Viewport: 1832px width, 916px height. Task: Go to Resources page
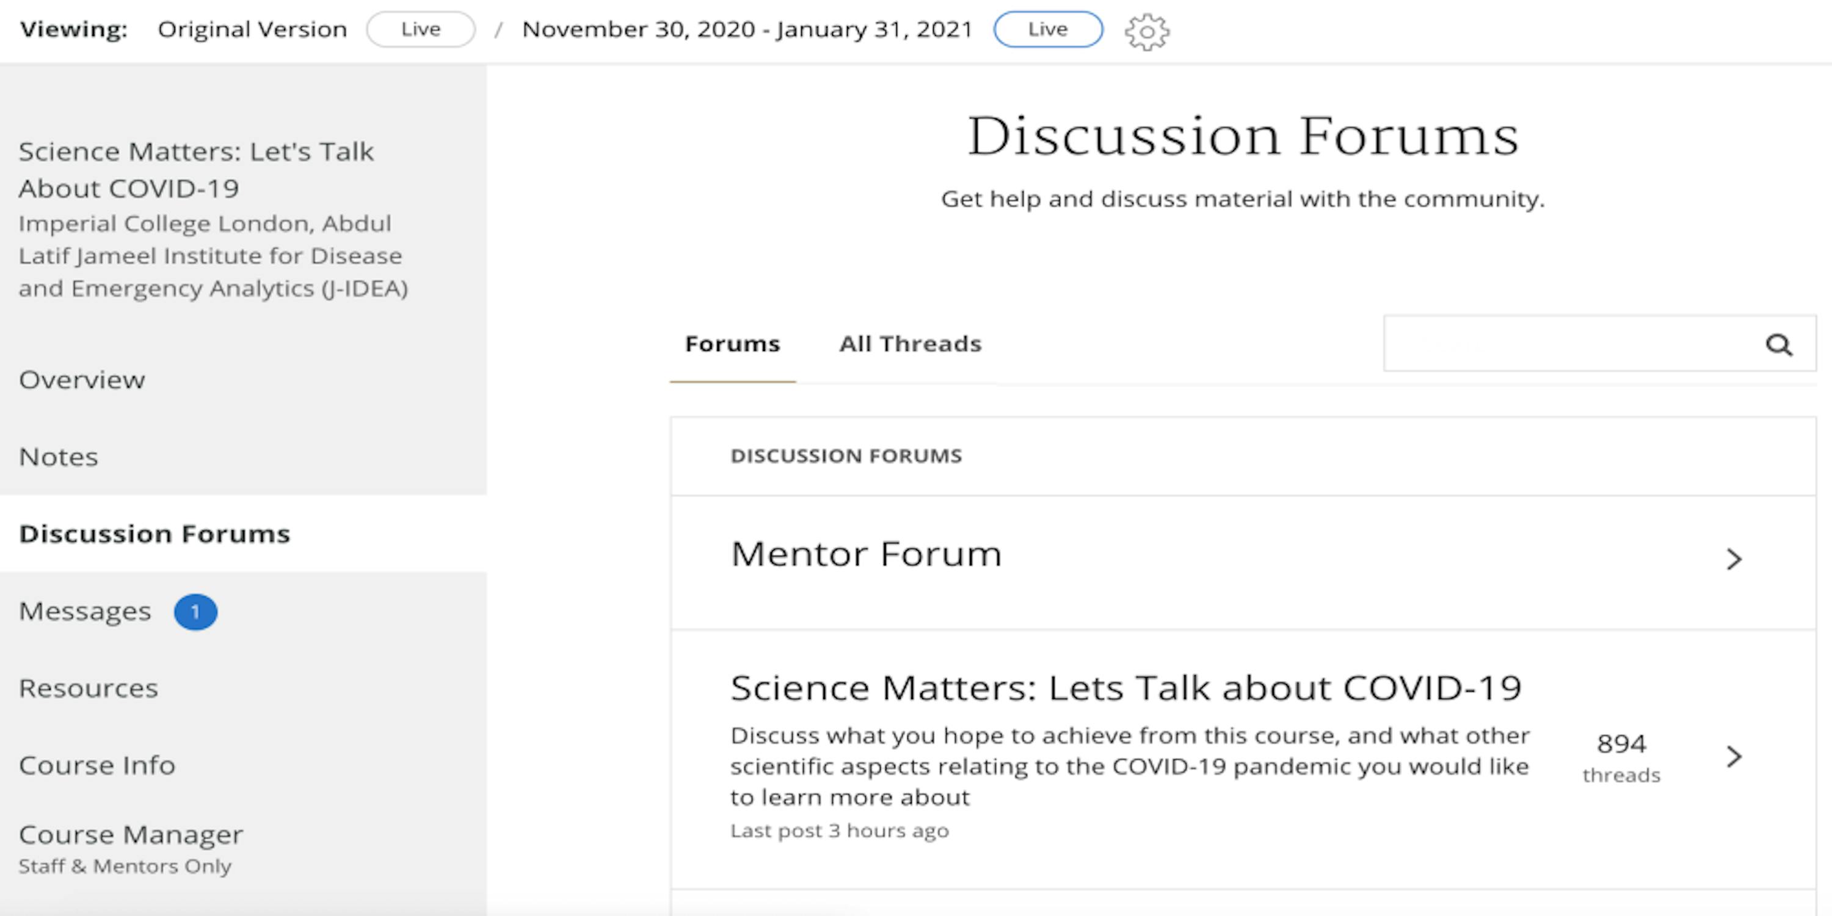point(88,688)
